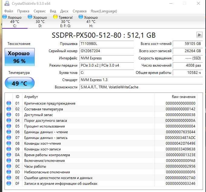Click the blue status orb for drive D:
The width and height of the screenshot is (206, 192).
tap(30, 17)
